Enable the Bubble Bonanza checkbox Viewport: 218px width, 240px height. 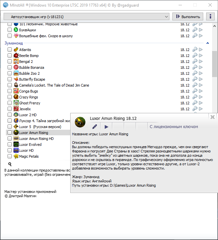point(10,67)
